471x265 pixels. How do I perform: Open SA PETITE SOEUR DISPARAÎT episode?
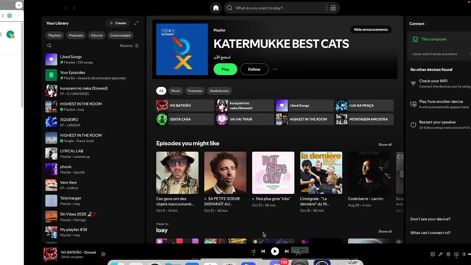coord(225,182)
